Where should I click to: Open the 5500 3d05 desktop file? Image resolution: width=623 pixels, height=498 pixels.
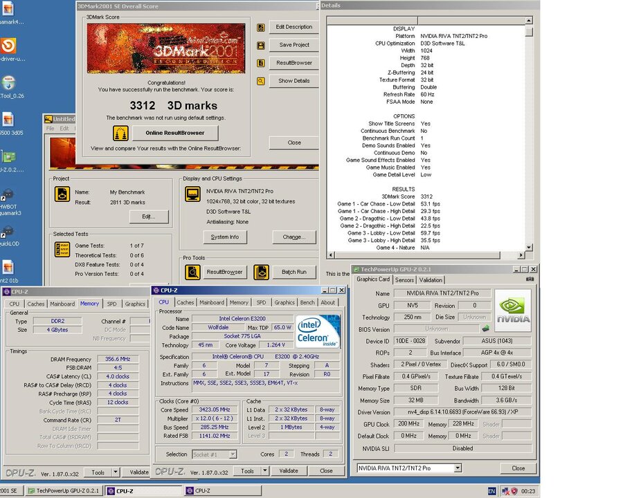(x=8, y=120)
